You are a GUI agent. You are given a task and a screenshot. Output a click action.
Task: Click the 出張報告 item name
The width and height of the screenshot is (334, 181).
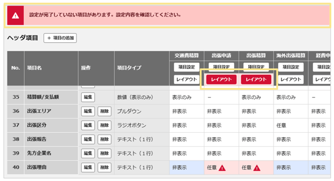36,139
